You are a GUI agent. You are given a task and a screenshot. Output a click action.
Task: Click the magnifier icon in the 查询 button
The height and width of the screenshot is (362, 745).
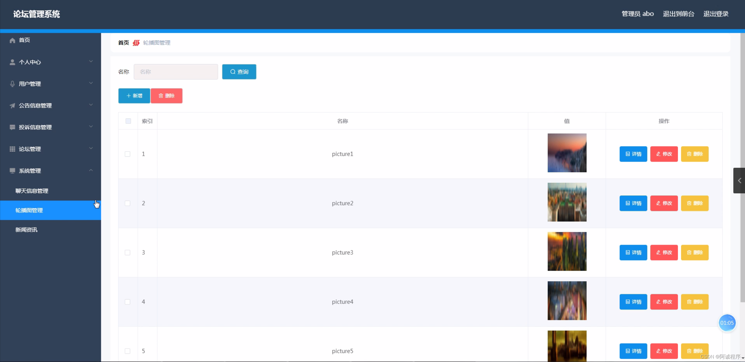click(x=232, y=72)
